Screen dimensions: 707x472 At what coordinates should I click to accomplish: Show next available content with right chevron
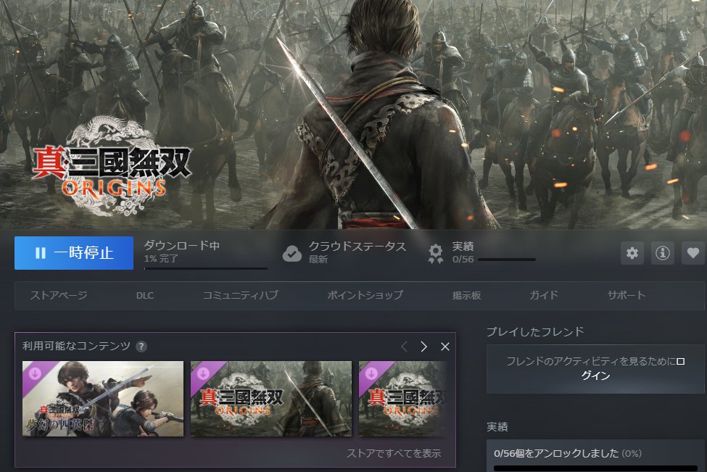click(x=424, y=347)
